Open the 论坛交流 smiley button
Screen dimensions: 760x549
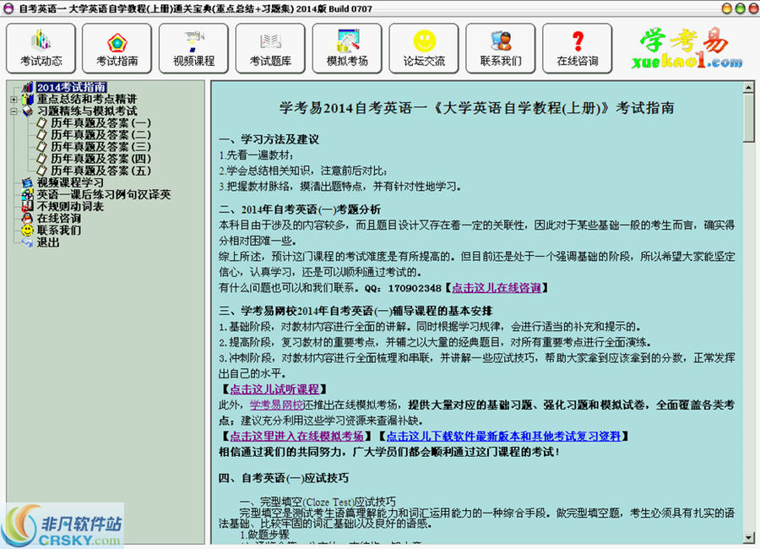(x=424, y=48)
